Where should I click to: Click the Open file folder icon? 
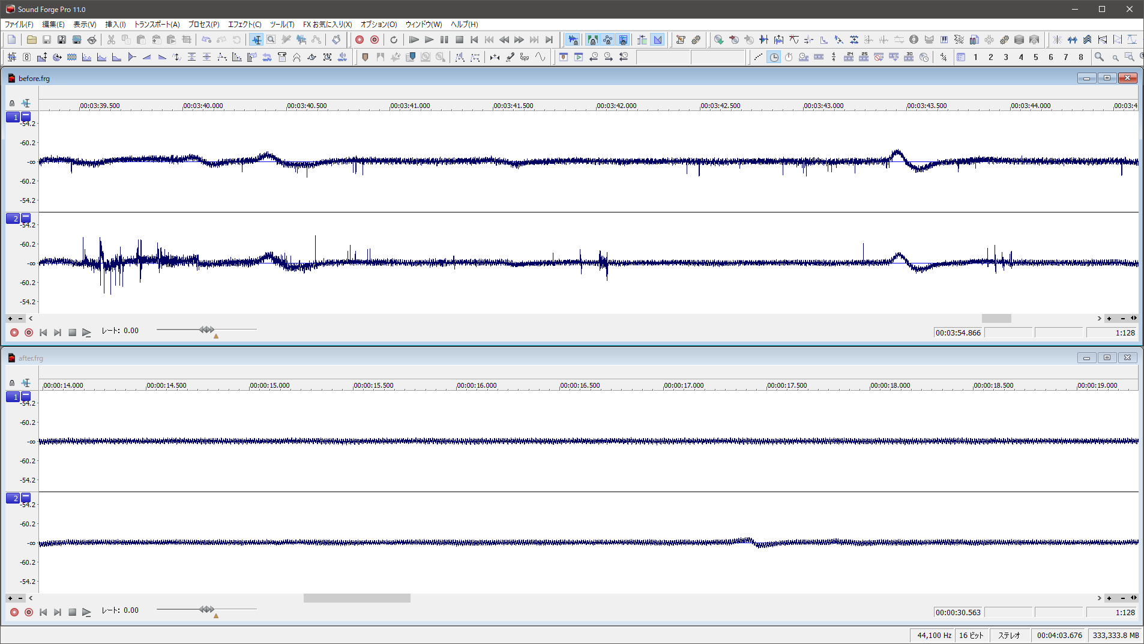click(x=32, y=40)
